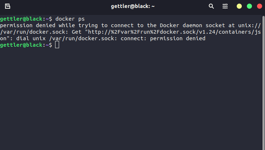The width and height of the screenshot is (265, 150).
Task: Click "permission denied" at end of output
Action: pyautogui.click(x=178, y=38)
